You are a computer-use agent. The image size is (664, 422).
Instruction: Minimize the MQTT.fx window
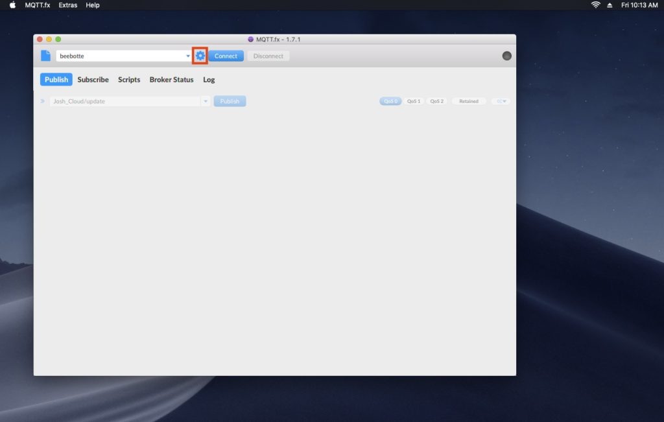[x=49, y=39]
